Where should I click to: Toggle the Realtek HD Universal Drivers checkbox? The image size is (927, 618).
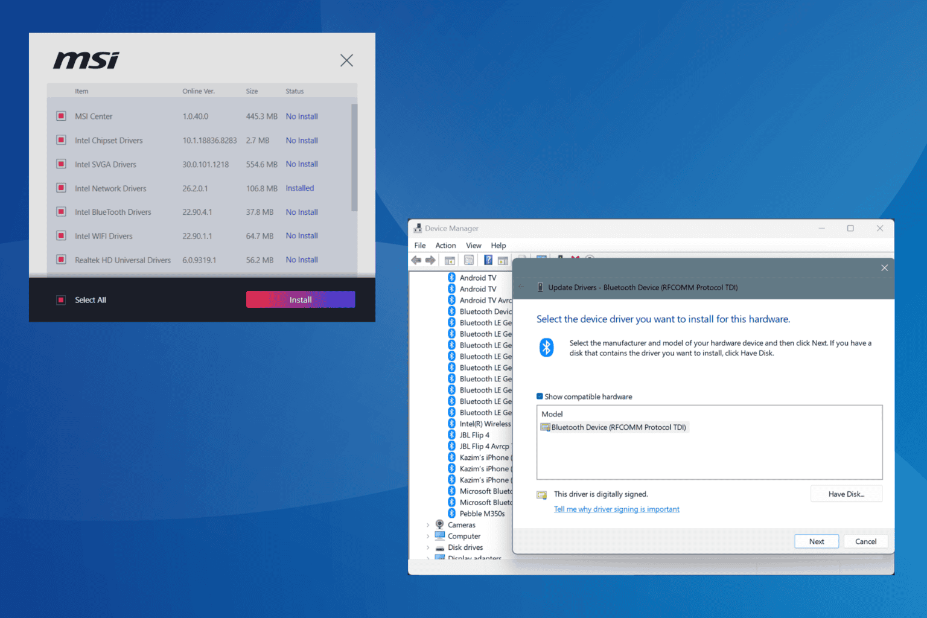click(x=61, y=260)
